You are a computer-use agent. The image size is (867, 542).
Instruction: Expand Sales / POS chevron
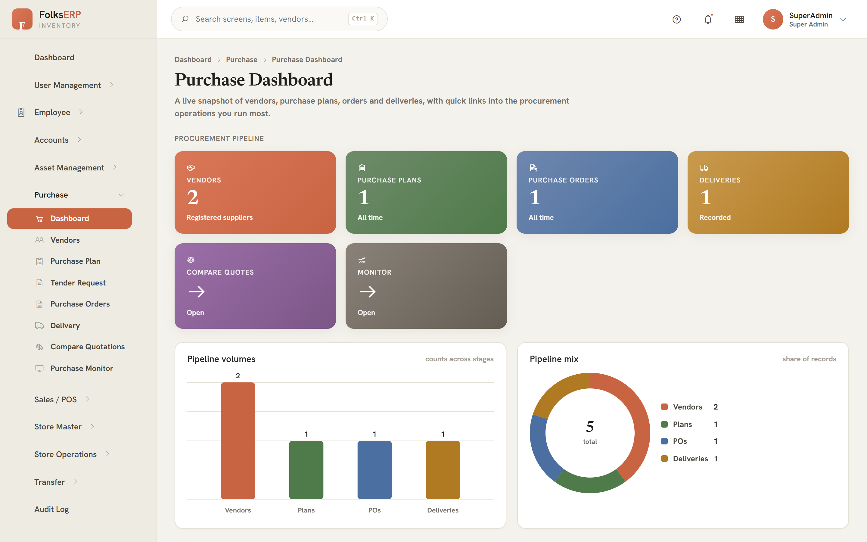click(87, 399)
